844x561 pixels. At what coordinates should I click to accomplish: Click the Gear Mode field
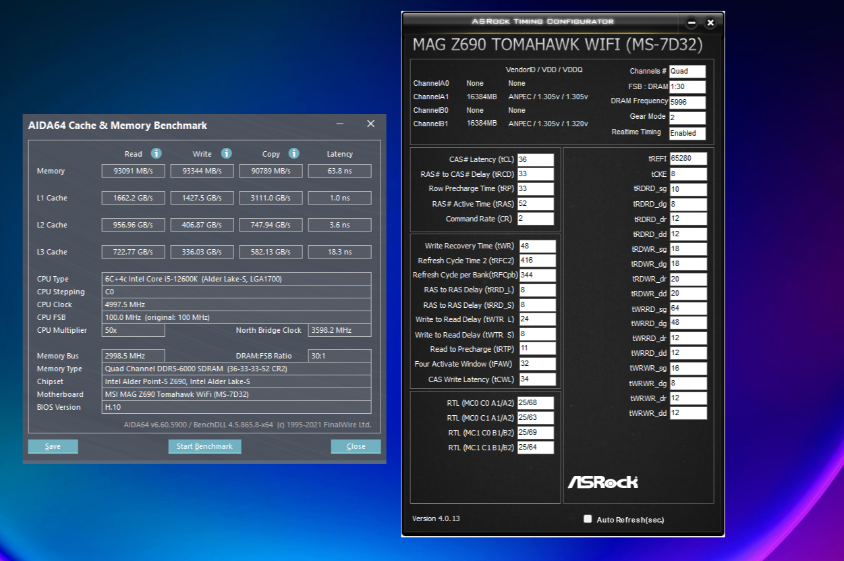(687, 117)
